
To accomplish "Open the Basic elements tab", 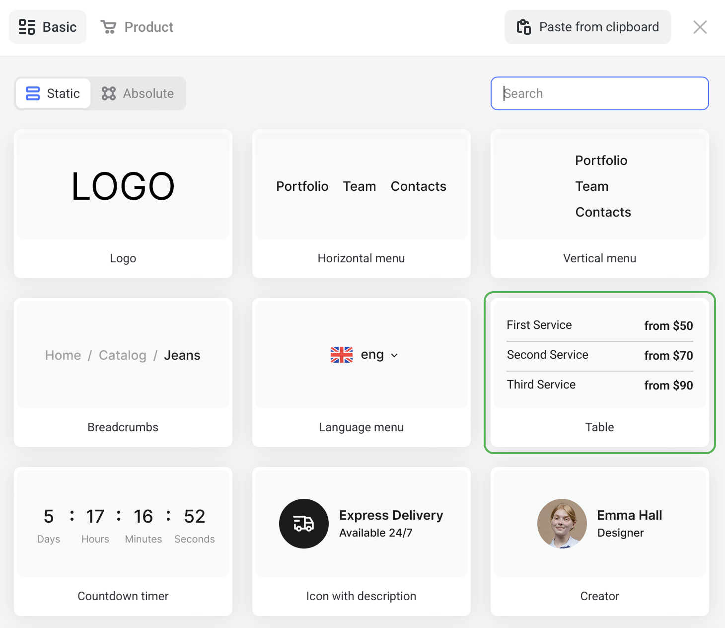I will coord(48,27).
